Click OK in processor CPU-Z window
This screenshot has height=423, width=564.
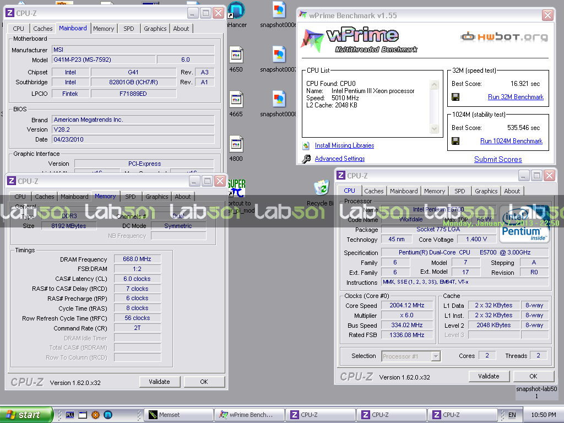(x=533, y=376)
